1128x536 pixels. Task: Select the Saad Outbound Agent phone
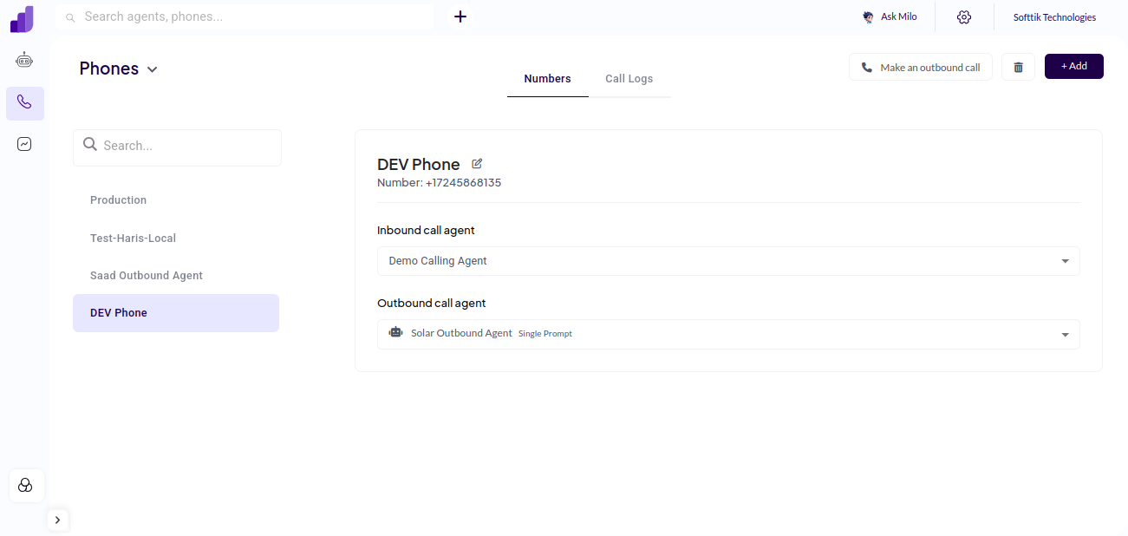point(176,276)
